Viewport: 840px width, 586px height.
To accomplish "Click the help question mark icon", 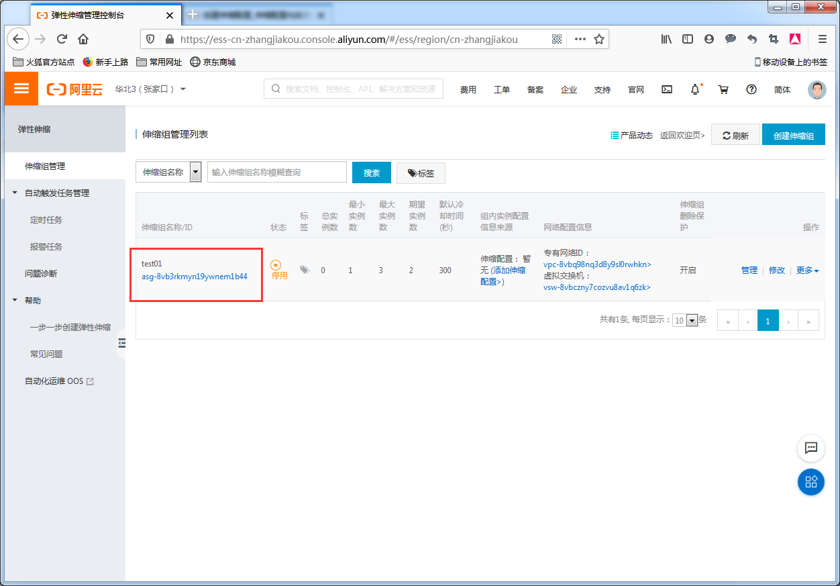I will tap(751, 89).
